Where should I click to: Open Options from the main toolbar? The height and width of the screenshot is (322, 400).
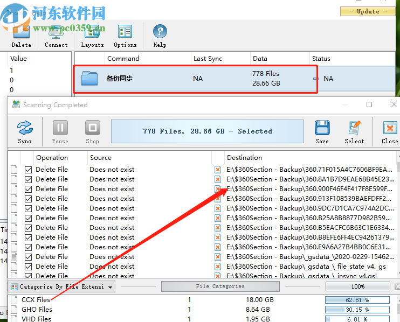[125, 32]
